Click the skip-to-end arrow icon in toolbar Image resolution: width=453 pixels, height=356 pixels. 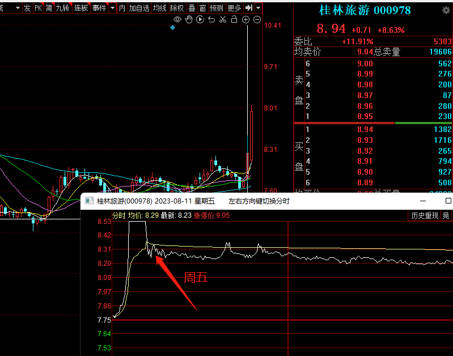point(249,8)
